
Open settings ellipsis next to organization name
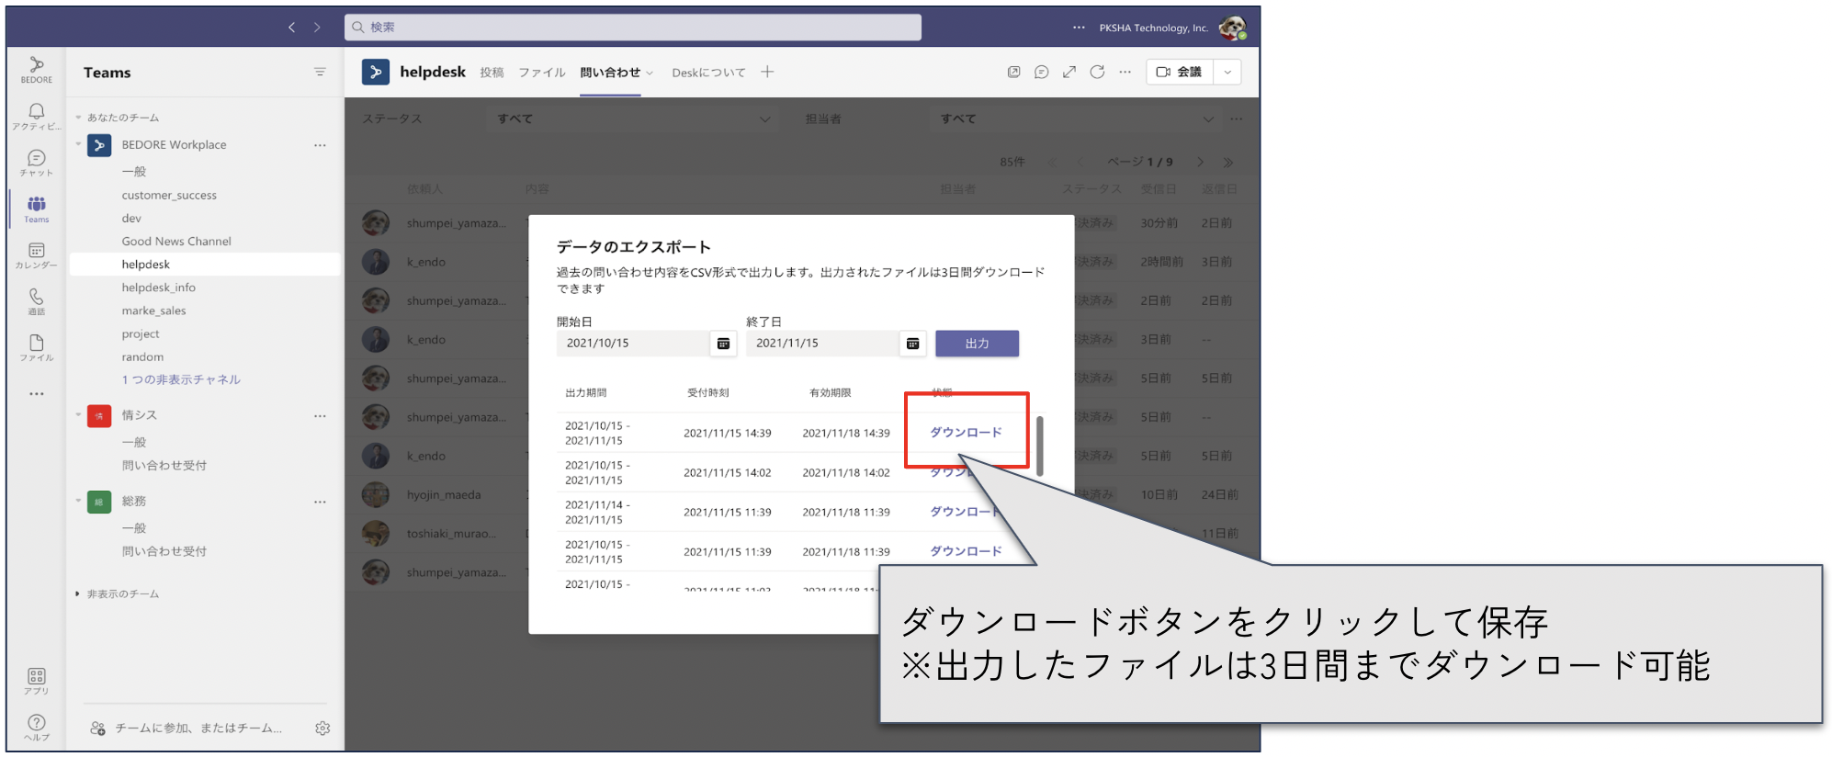click(x=1079, y=28)
